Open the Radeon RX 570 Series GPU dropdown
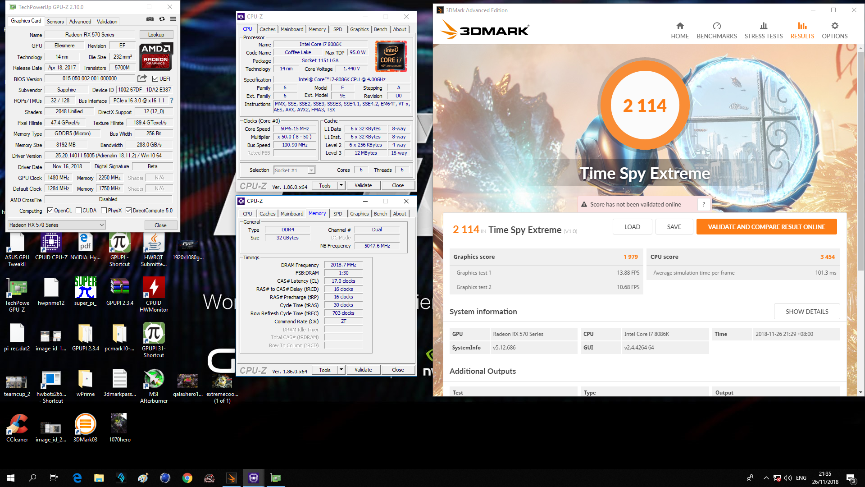 57,225
